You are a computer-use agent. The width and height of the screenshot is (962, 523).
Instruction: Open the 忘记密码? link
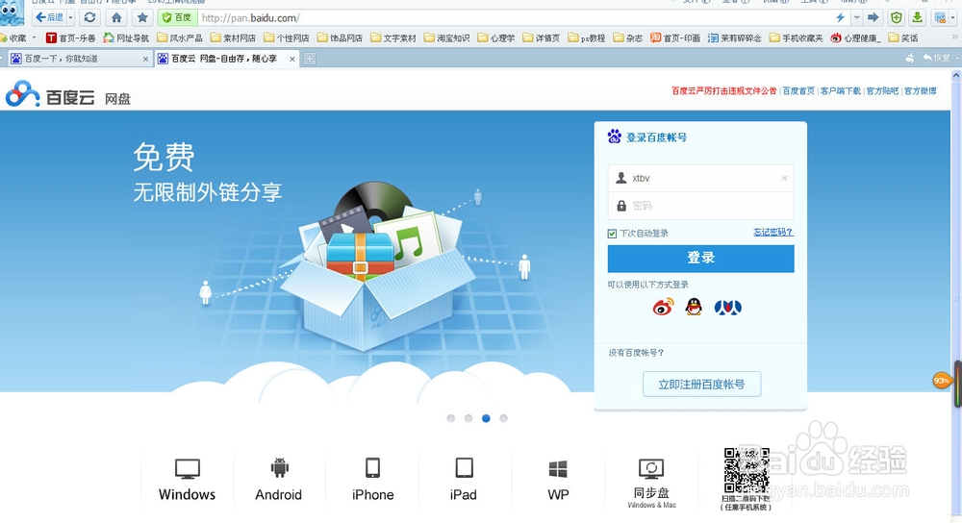coord(773,233)
